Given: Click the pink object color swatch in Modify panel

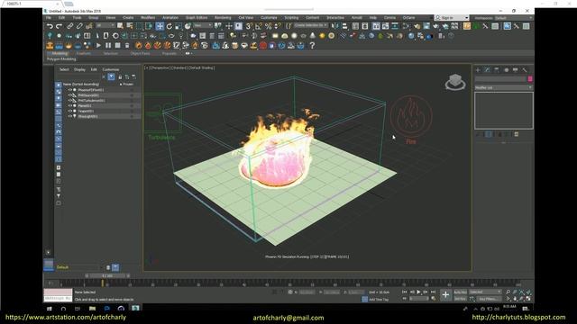Looking at the screenshot, I should click(530, 79).
